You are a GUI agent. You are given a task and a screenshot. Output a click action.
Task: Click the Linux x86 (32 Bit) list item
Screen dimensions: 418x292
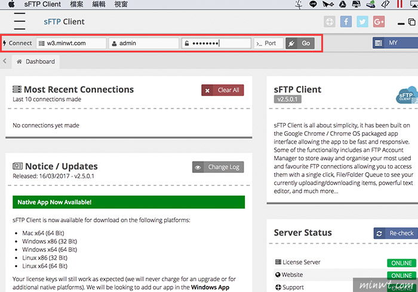click(x=45, y=258)
